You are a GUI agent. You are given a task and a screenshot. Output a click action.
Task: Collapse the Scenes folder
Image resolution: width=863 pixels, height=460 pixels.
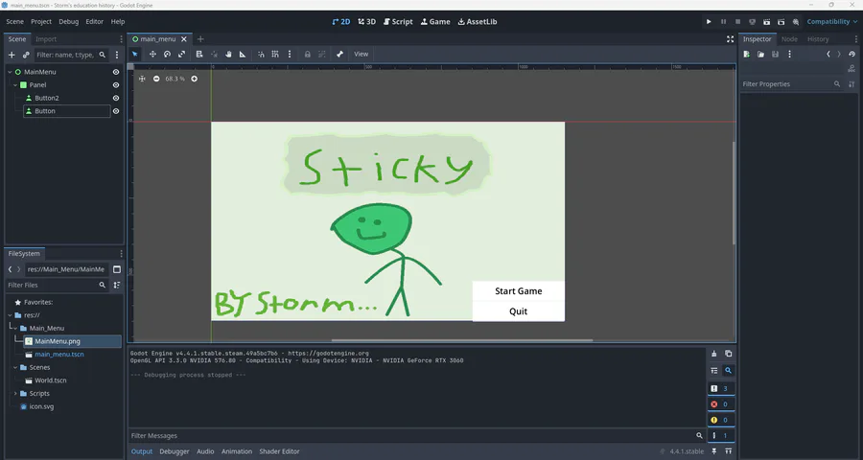point(15,368)
